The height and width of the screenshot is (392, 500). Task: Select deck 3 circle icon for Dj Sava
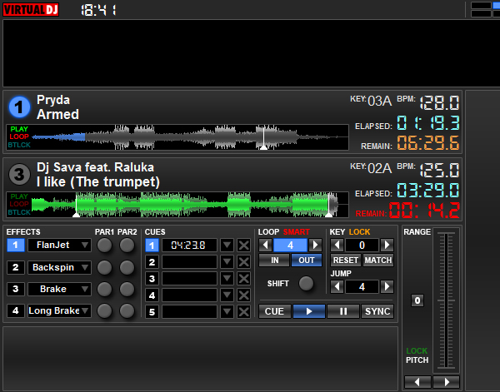[x=19, y=174]
